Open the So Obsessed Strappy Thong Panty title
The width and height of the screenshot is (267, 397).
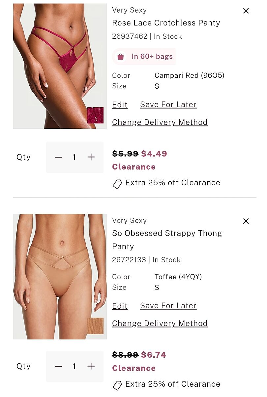pos(167,233)
